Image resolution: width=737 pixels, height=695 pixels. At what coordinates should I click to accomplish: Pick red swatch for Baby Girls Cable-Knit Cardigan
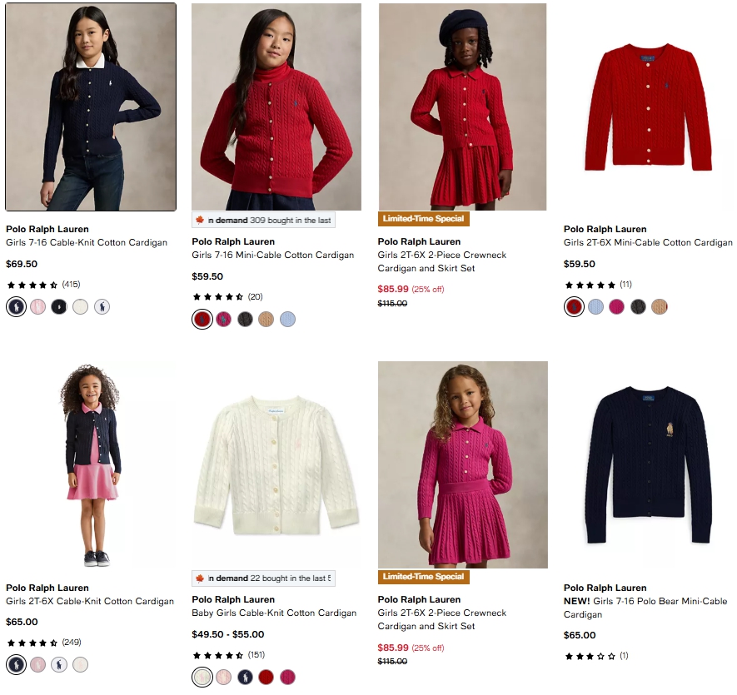[x=266, y=677]
